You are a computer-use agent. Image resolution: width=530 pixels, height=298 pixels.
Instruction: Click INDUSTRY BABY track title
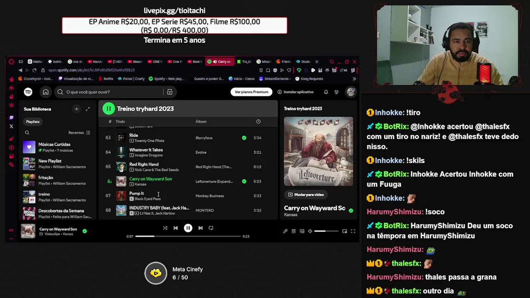click(159, 208)
